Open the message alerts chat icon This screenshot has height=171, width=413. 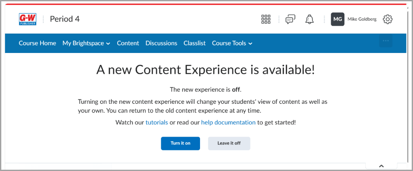[x=290, y=19]
